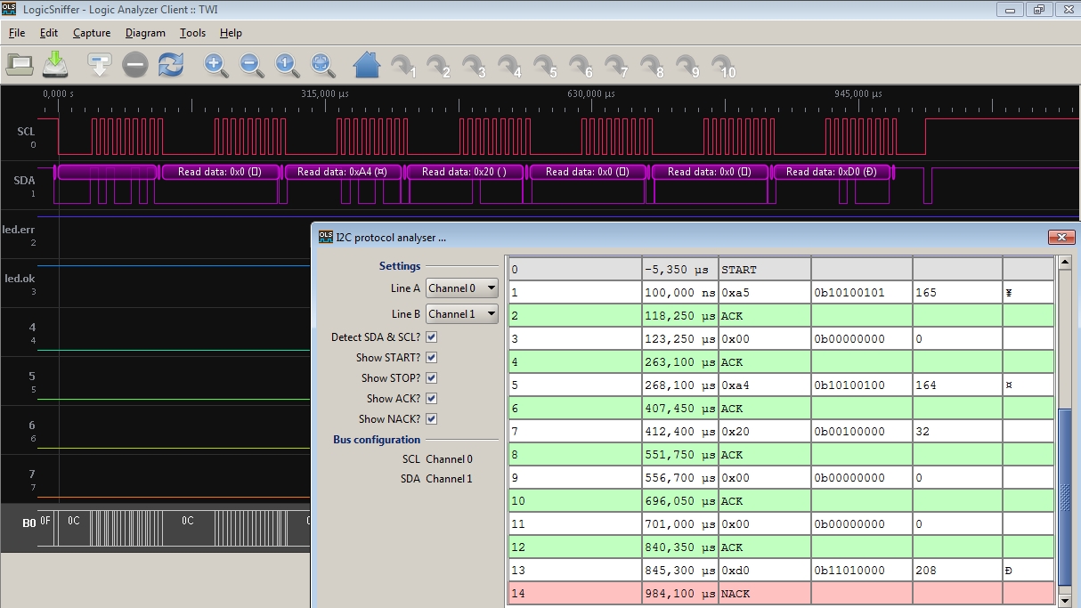This screenshot has height=608, width=1081.
Task: Click the save/download capture icon
Action: pyautogui.click(x=55, y=64)
